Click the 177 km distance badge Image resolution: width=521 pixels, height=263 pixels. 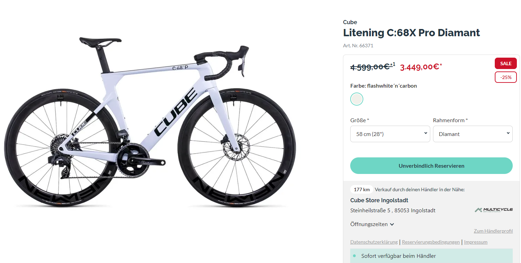pos(362,189)
